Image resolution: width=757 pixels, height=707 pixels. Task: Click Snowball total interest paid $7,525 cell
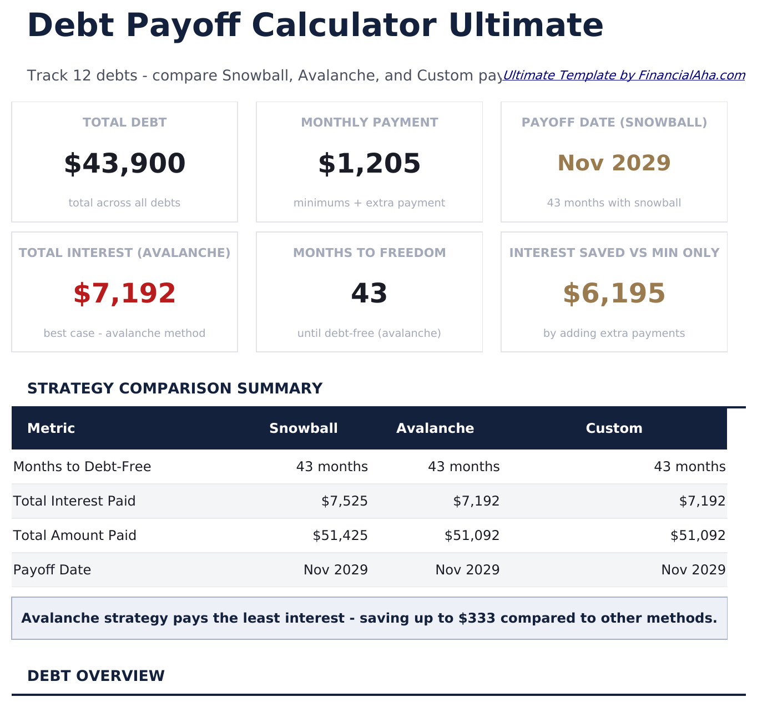[x=344, y=501]
